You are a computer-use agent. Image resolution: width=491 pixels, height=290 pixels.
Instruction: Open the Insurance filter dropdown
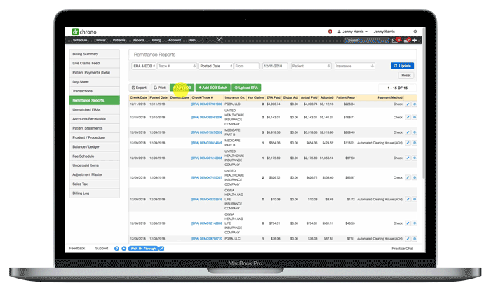(x=354, y=66)
